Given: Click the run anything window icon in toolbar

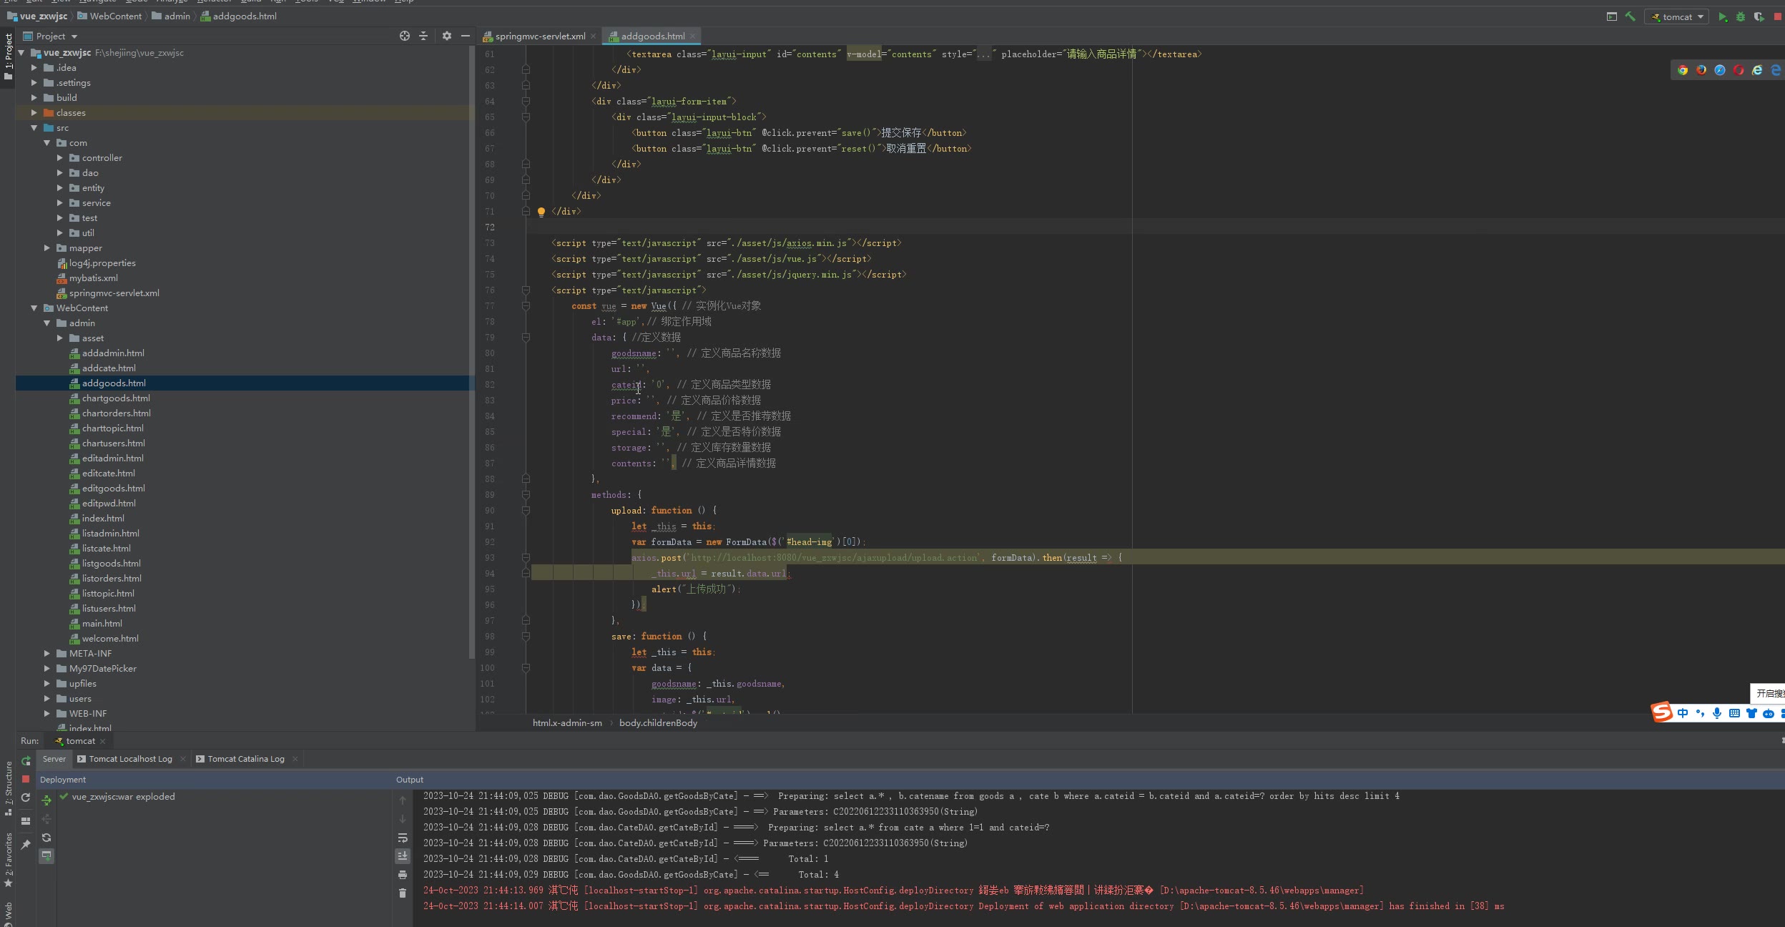Looking at the screenshot, I should click(1612, 16).
